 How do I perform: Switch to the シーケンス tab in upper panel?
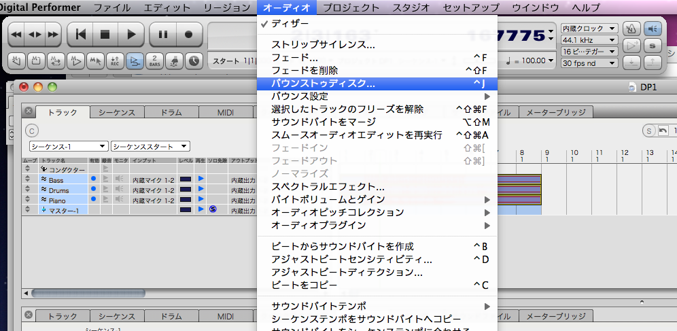117,112
